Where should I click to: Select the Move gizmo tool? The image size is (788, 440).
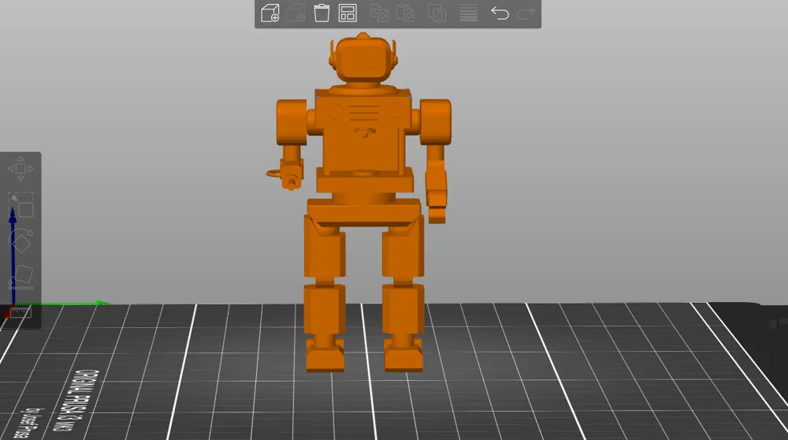[x=20, y=169]
